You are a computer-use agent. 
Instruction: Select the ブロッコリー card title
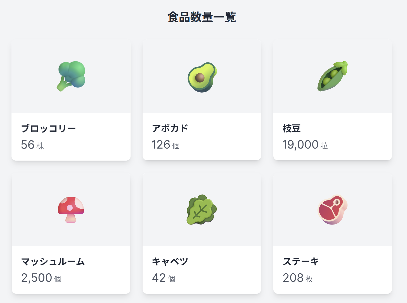click(49, 128)
